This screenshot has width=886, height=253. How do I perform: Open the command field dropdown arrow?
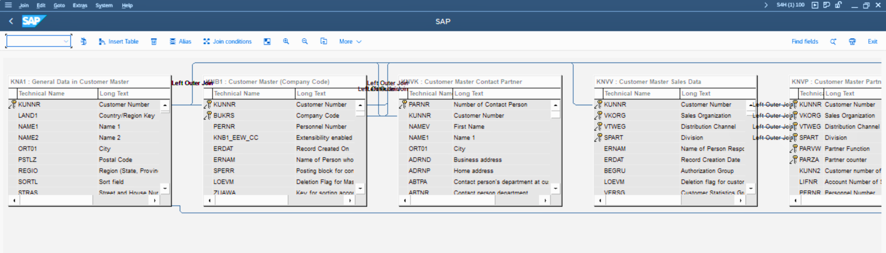(66, 41)
